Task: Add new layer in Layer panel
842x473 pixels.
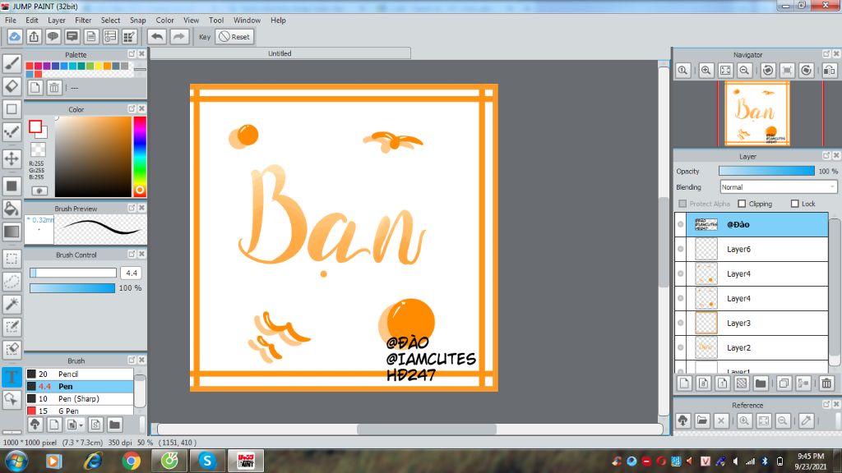Action: tap(684, 383)
